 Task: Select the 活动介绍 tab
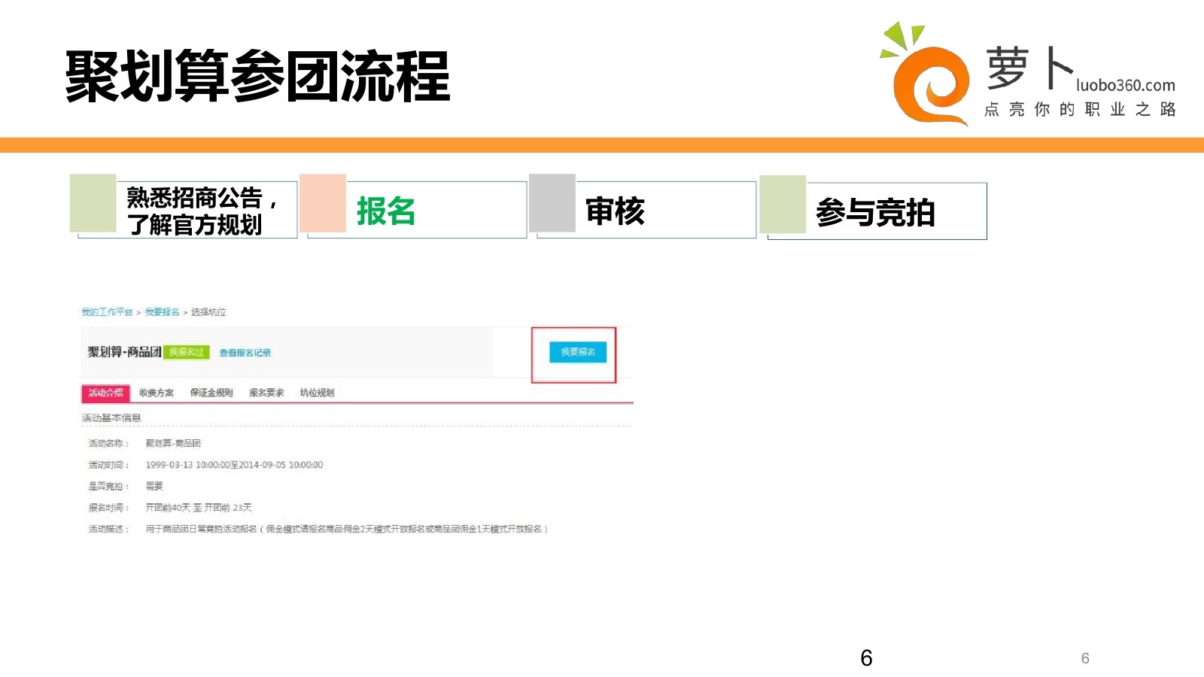click(x=105, y=393)
